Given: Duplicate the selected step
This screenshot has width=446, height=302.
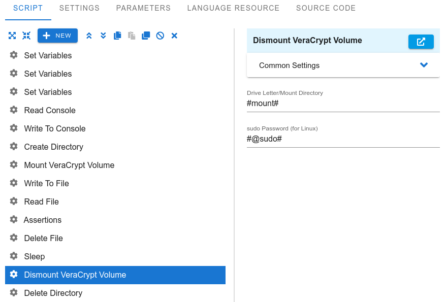Looking at the screenshot, I should (146, 36).
